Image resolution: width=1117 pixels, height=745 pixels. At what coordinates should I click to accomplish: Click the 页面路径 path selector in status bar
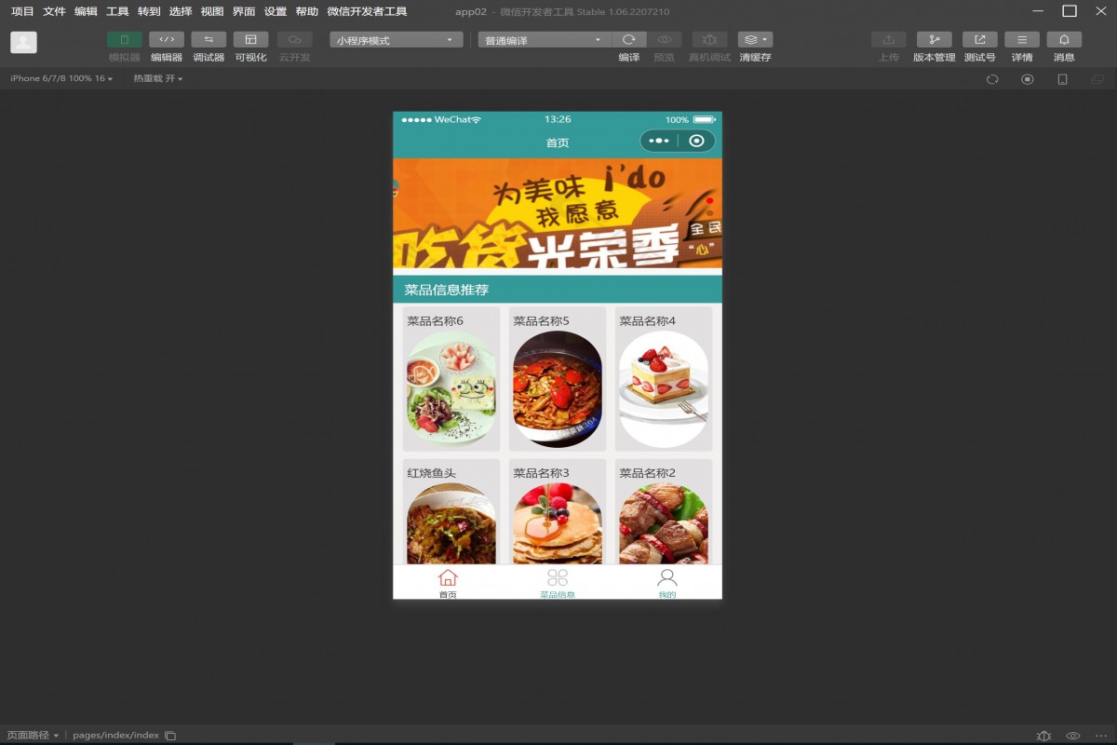[x=31, y=735]
